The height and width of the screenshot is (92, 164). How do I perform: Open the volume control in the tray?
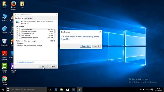[150, 90]
